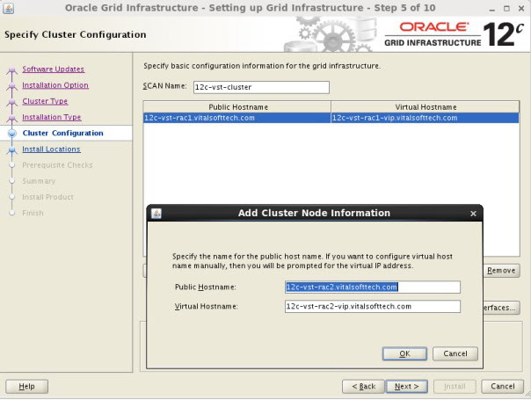Click the Java icon in Add Cluster Node dialog
531x400 pixels.
tap(156, 214)
